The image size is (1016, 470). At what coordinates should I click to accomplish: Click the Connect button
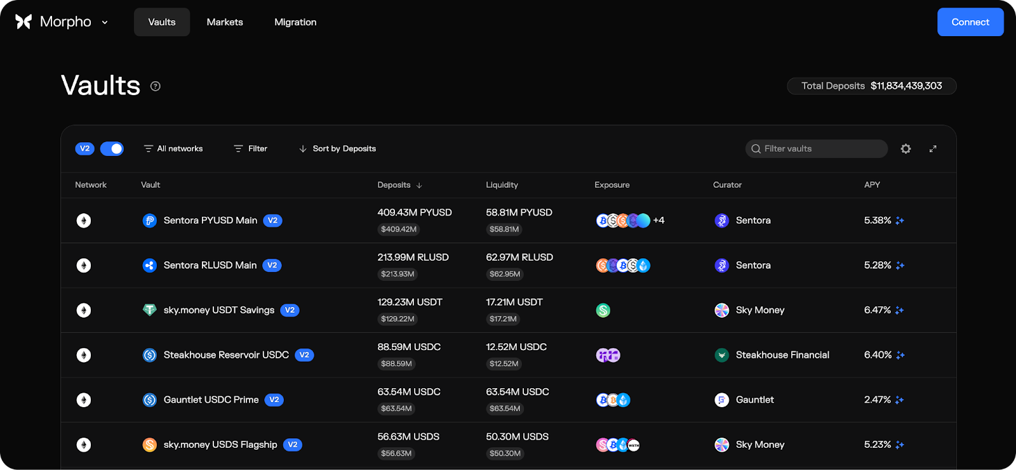[x=970, y=22]
